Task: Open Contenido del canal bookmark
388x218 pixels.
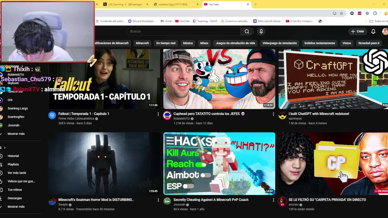Action: 110,21
